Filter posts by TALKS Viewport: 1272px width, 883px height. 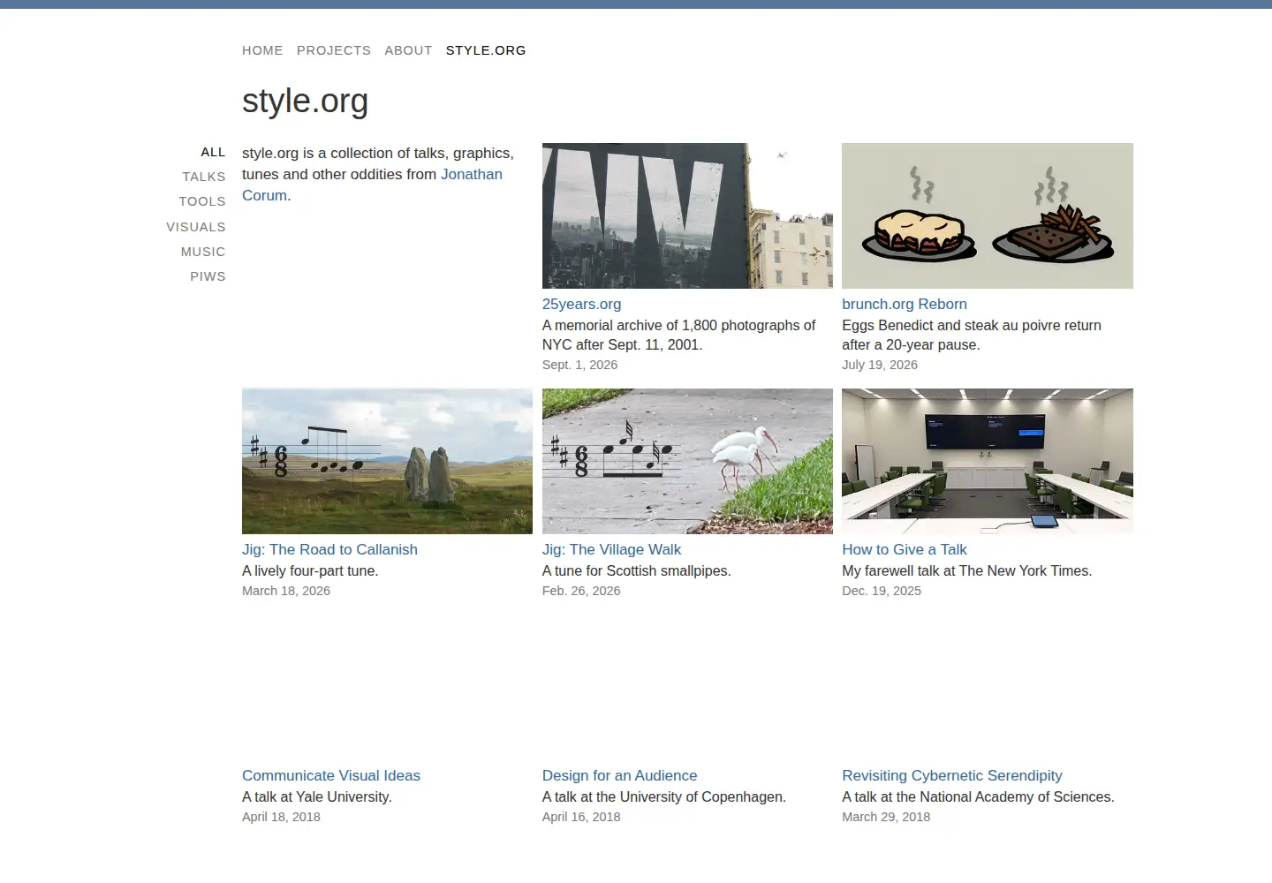tap(204, 177)
